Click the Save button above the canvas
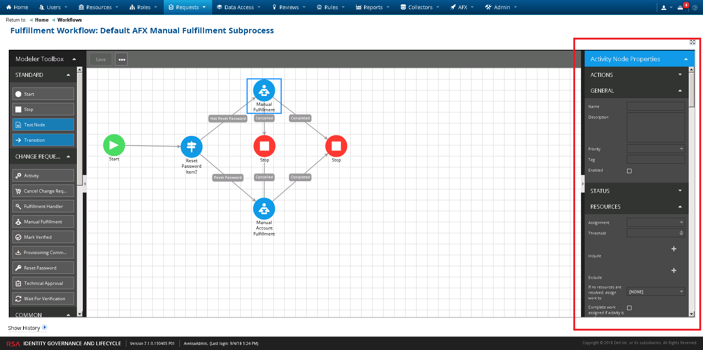703x350 pixels. 100,59
